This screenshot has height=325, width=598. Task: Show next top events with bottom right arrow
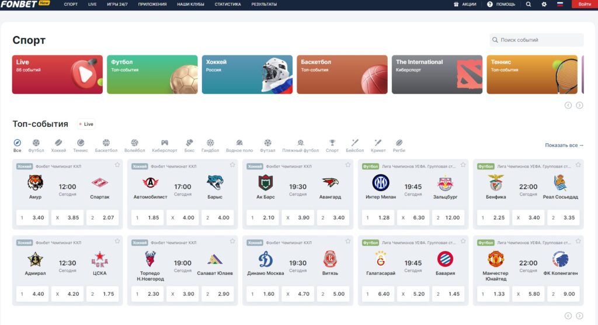[x=579, y=316]
